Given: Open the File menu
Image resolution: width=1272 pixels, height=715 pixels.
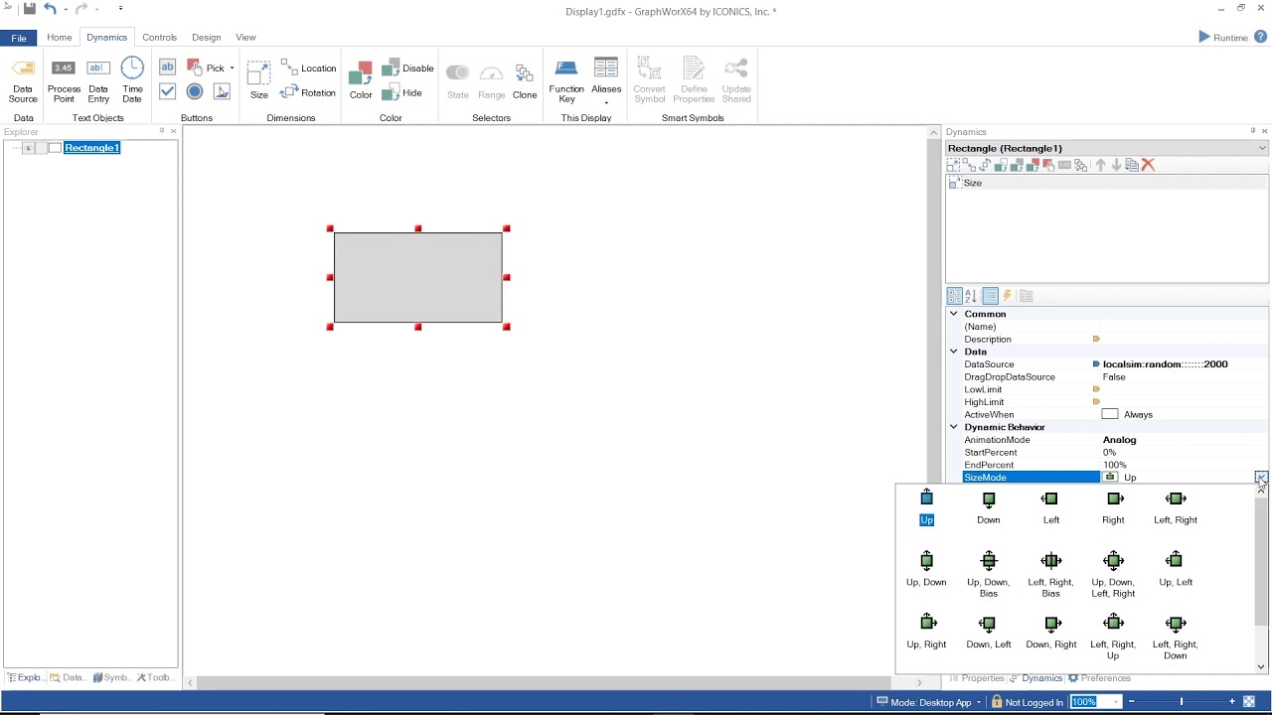Looking at the screenshot, I should click(x=19, y=38).
